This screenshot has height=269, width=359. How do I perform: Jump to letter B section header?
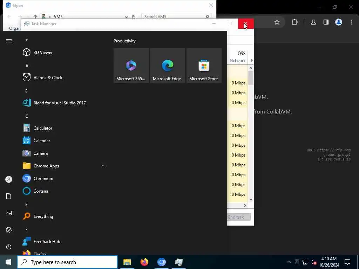[x=26, y=91]
